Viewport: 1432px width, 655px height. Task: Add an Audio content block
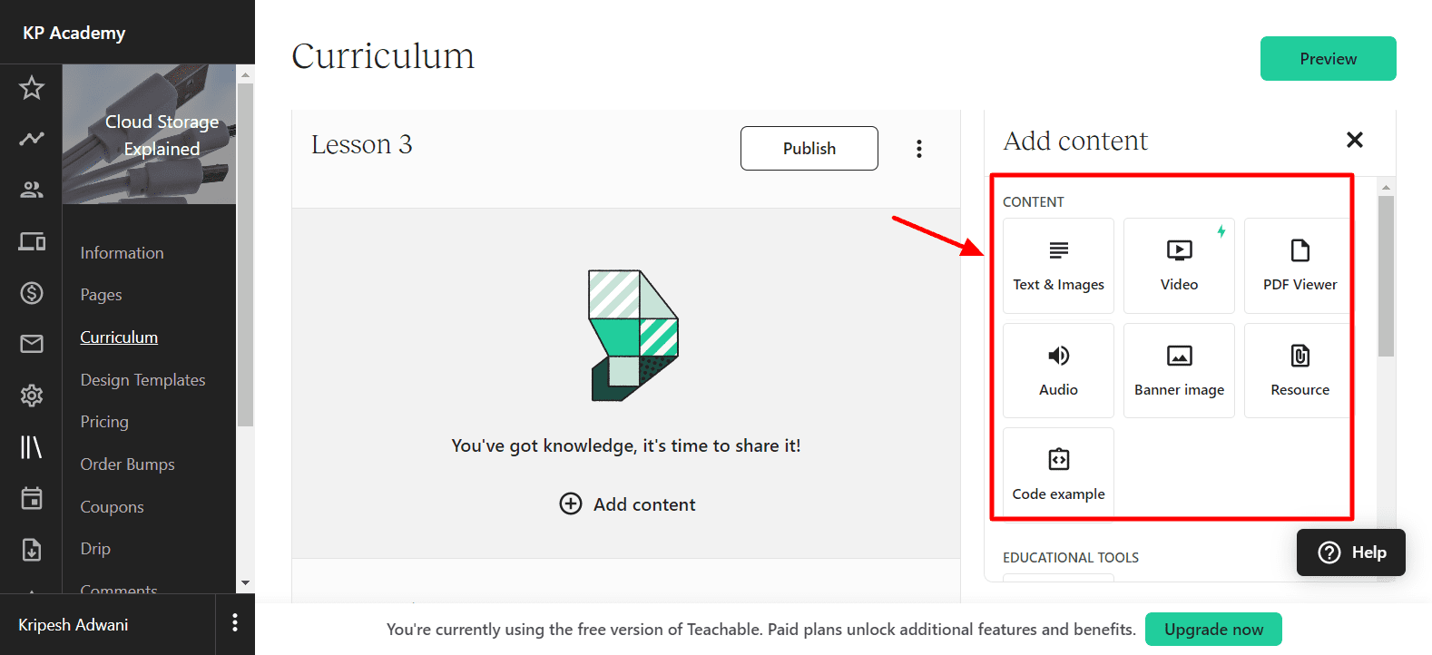pyautogui.click(x=1058, y=370)
